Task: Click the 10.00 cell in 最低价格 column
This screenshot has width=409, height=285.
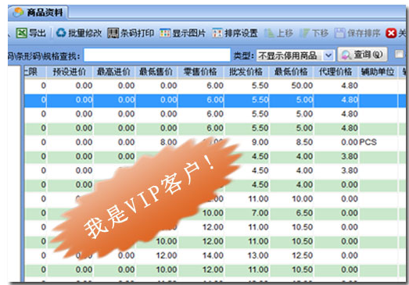Action: (291, 199)
